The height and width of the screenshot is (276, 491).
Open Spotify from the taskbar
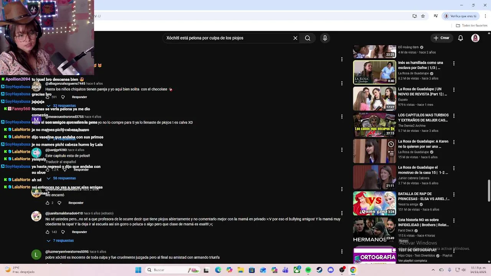[308, 270]
